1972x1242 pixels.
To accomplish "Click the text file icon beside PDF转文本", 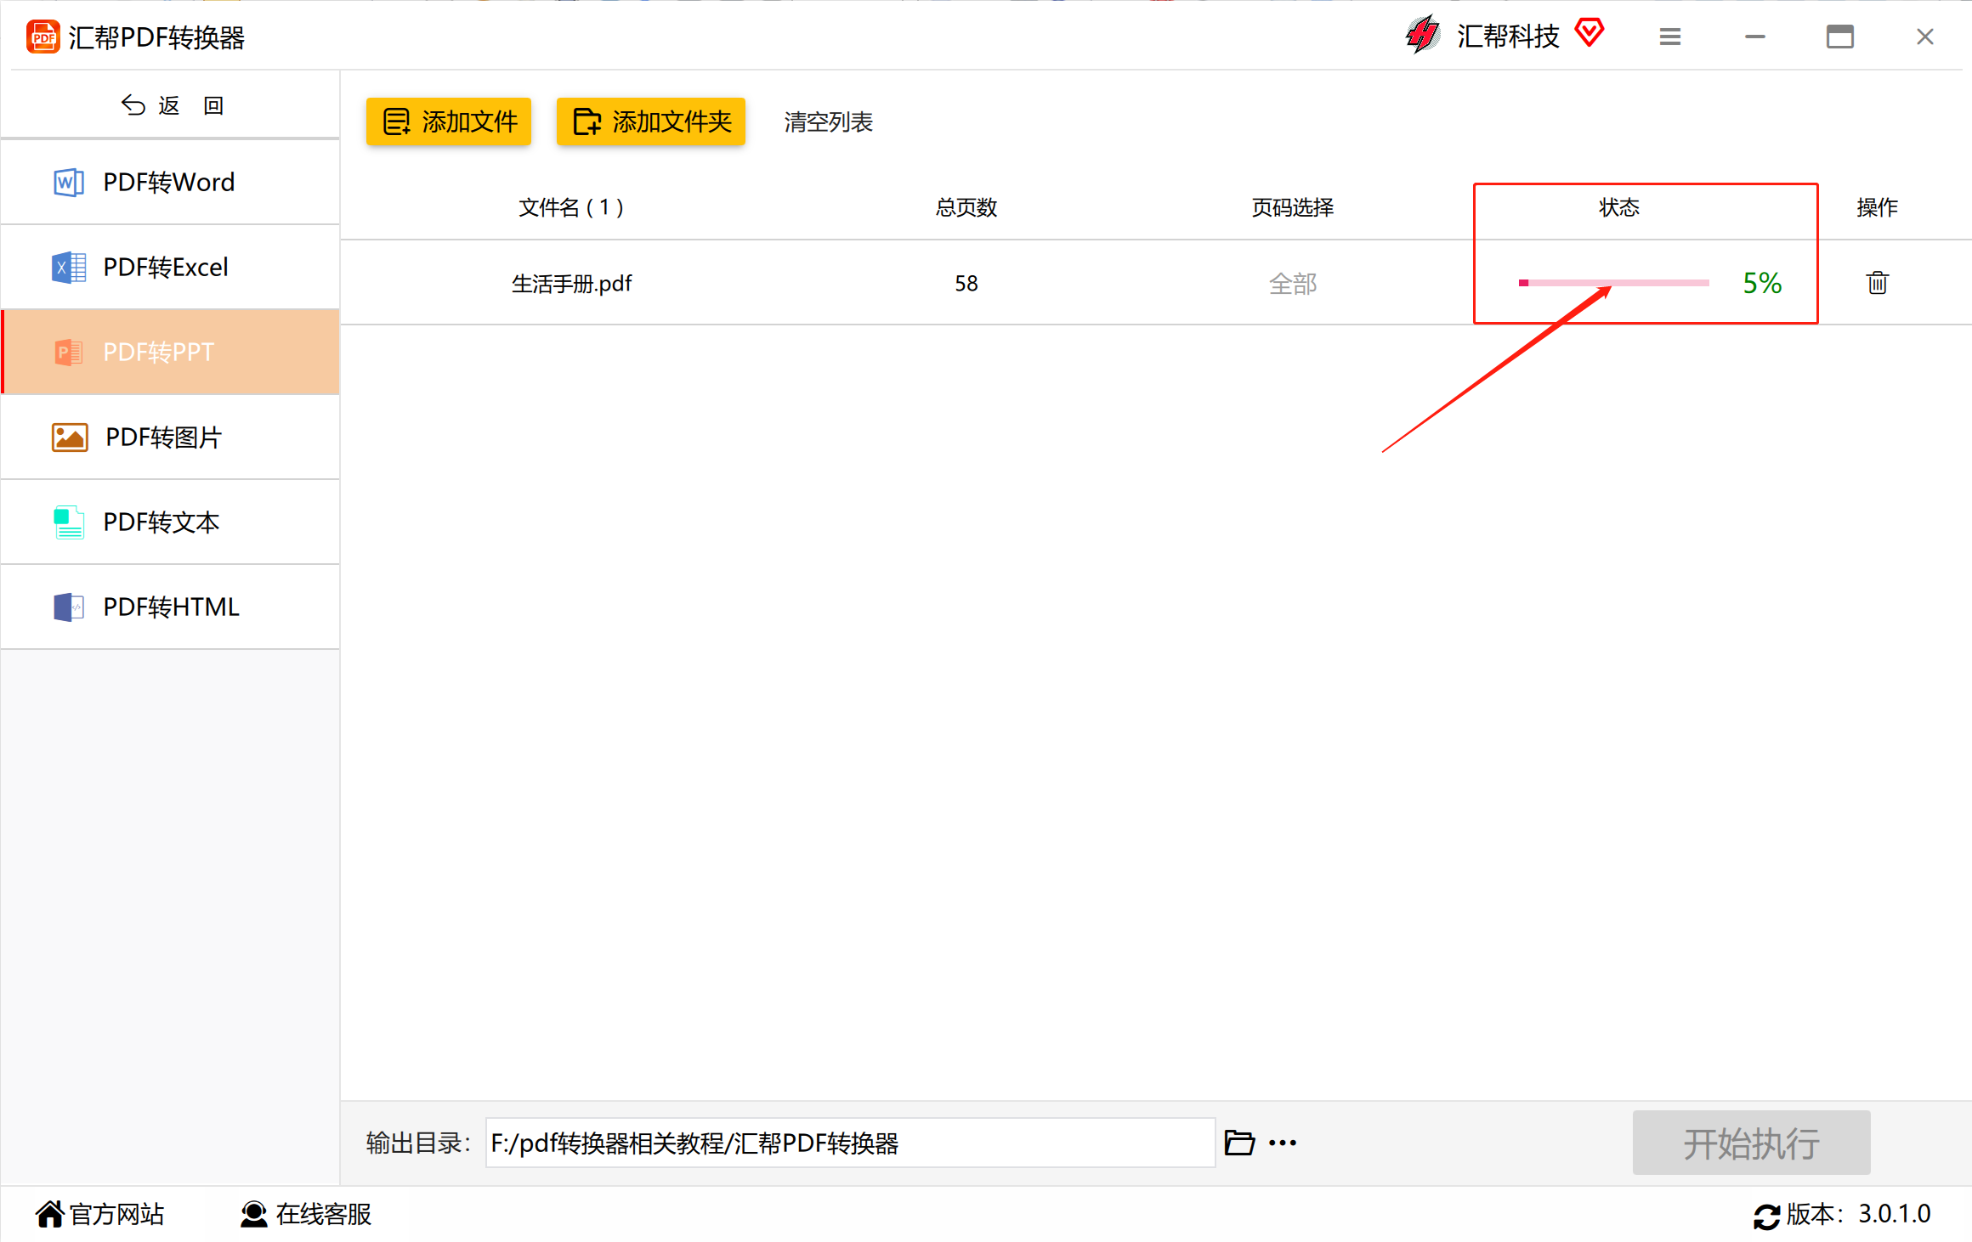I will click(69, 522).
